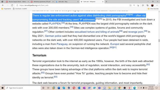The width and height of the screenshot is (160, 90).
Task: Open Skype from the taskbar
Action: [64, 88]
